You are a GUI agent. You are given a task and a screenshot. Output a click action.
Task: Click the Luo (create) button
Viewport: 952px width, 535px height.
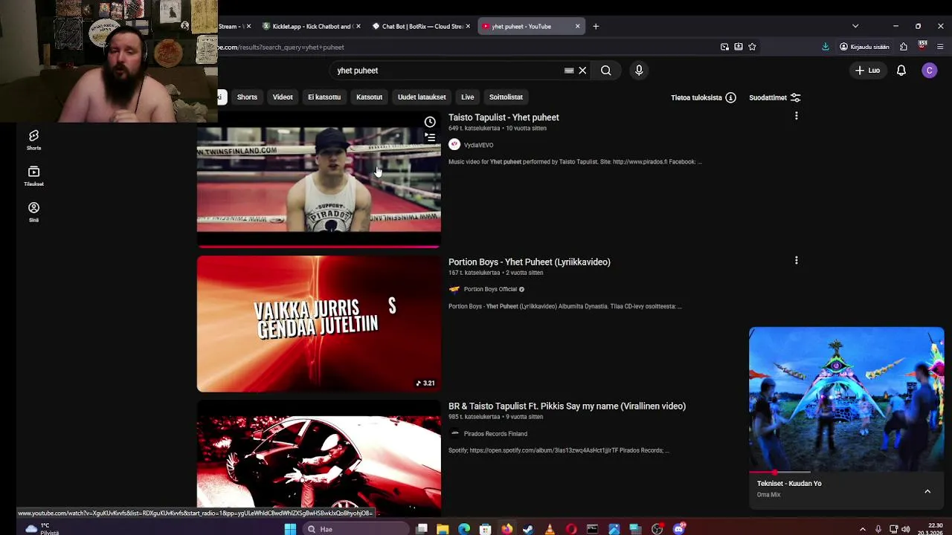[x=867, y=71]
